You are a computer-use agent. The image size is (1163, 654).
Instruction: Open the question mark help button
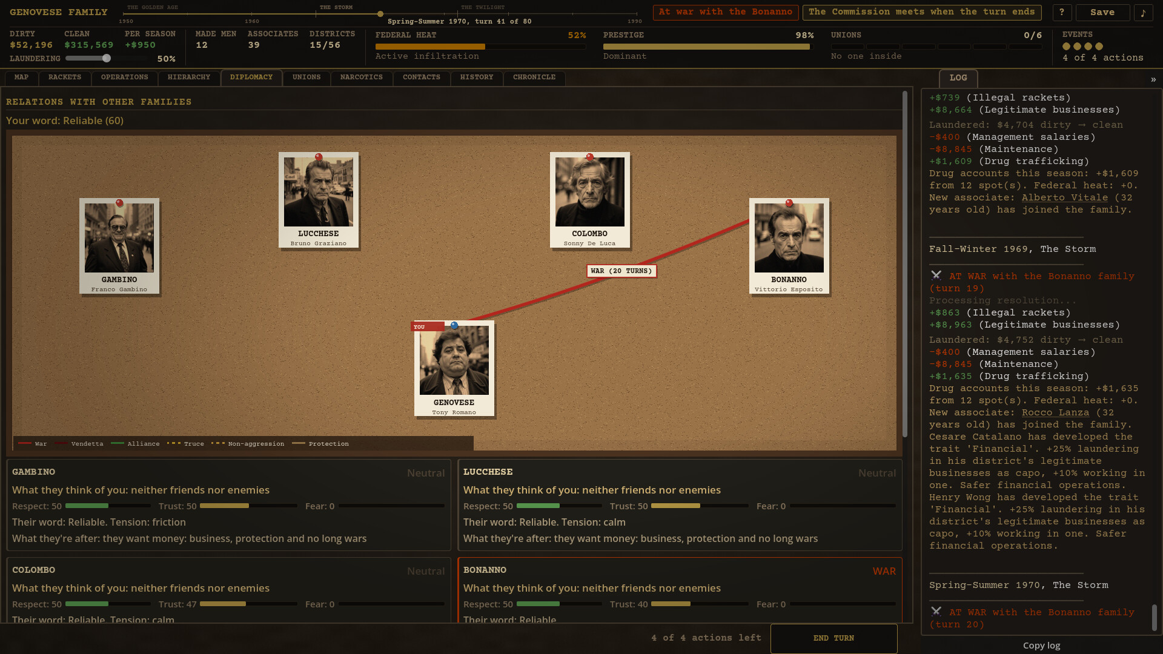pyautogui.click(x=1062, y=12)
